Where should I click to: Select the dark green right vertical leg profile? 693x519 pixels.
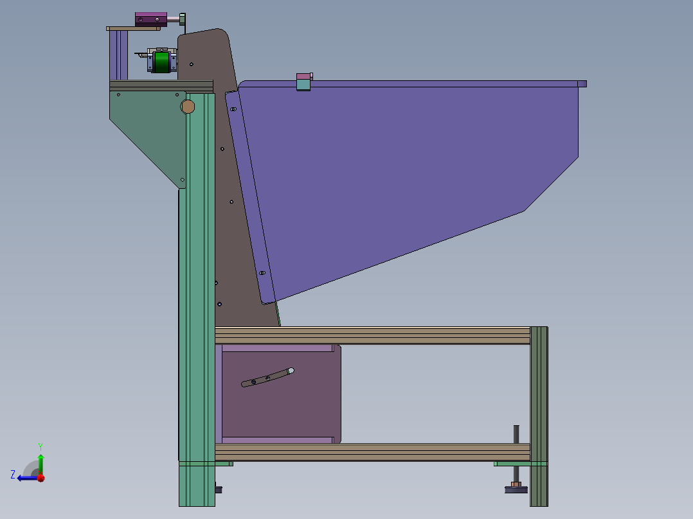pos(539,416)
